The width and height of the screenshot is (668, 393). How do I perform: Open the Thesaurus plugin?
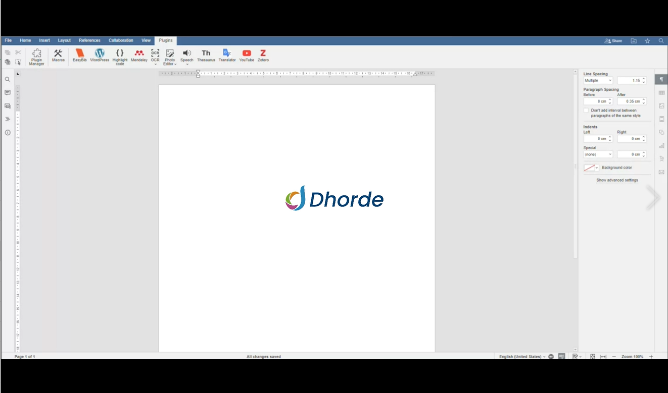coord(206,55)
